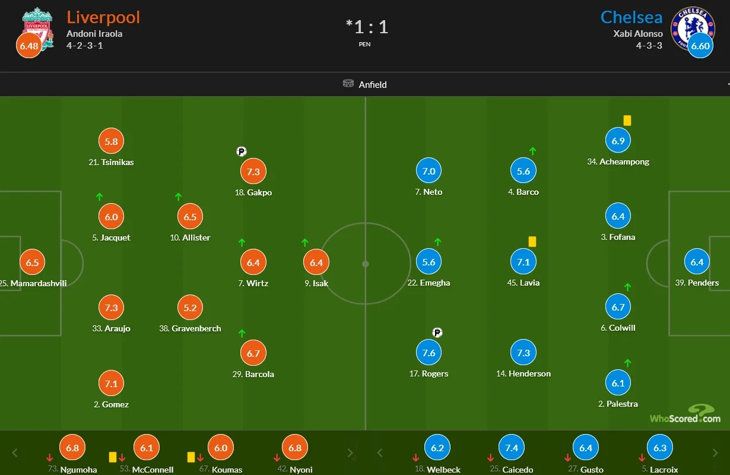The width and height of the screenshot is (730, 475).
Task: Click the yellow card next to McConnell
Action: (x=113, y=457)
